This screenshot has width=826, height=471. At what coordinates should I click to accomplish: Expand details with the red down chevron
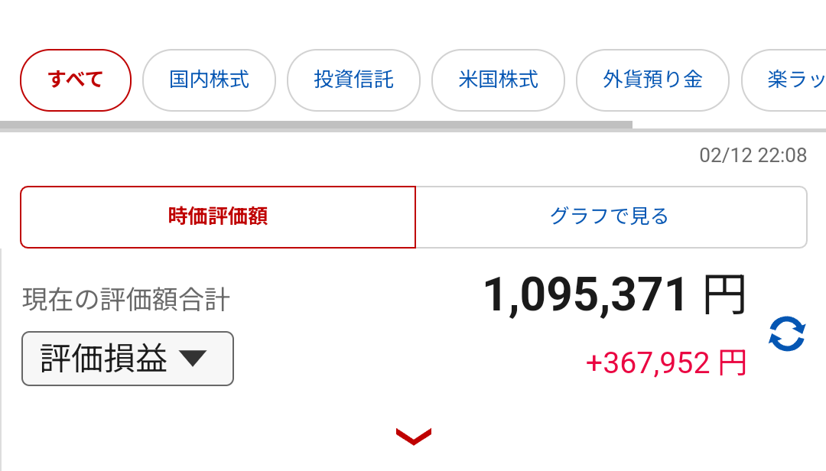point(414,437)
